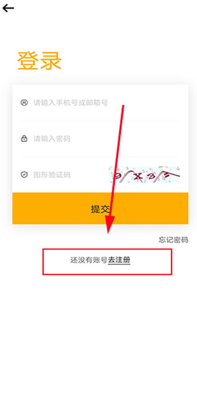Click the red arrowhead pointing downward
The width and height of the screenshot is (197, 394).
[109, 224]
